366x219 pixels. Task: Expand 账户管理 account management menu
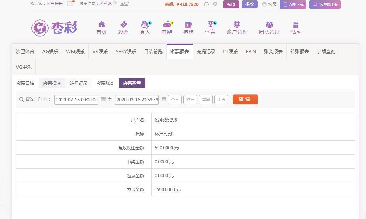click(x=237, y=28)
